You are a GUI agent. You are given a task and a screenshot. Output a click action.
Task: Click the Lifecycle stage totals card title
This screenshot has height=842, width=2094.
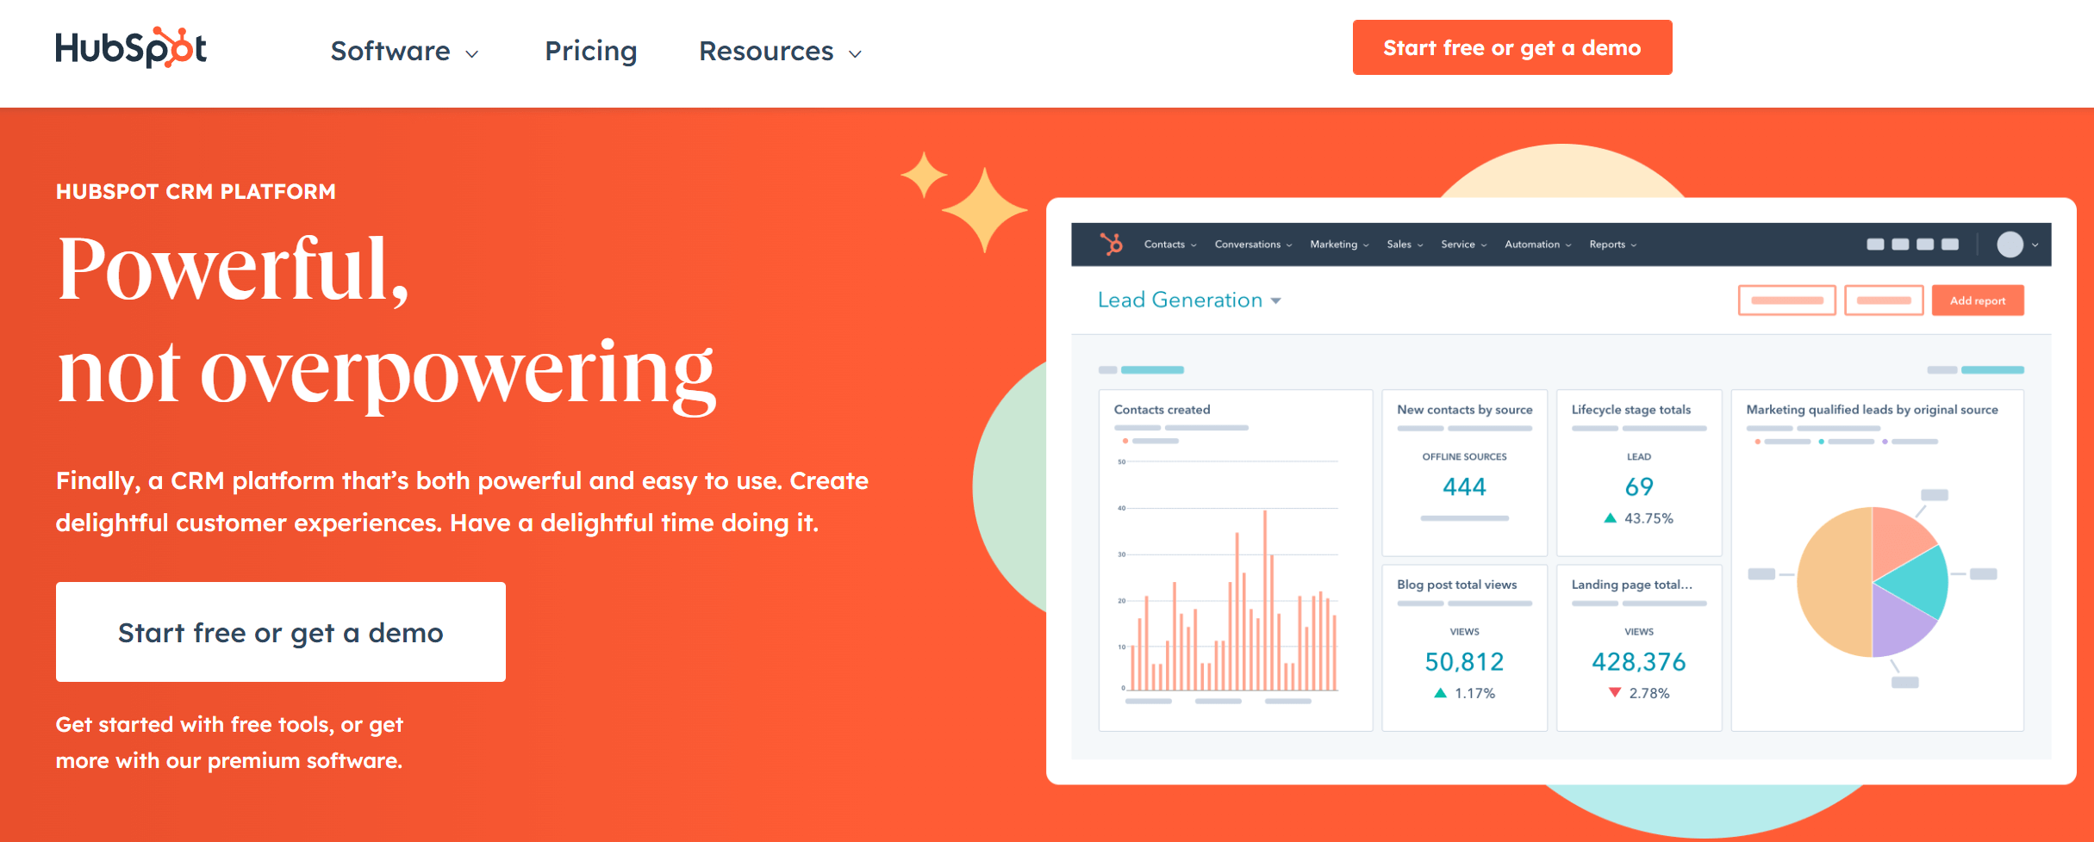[x=1630, y=410]
